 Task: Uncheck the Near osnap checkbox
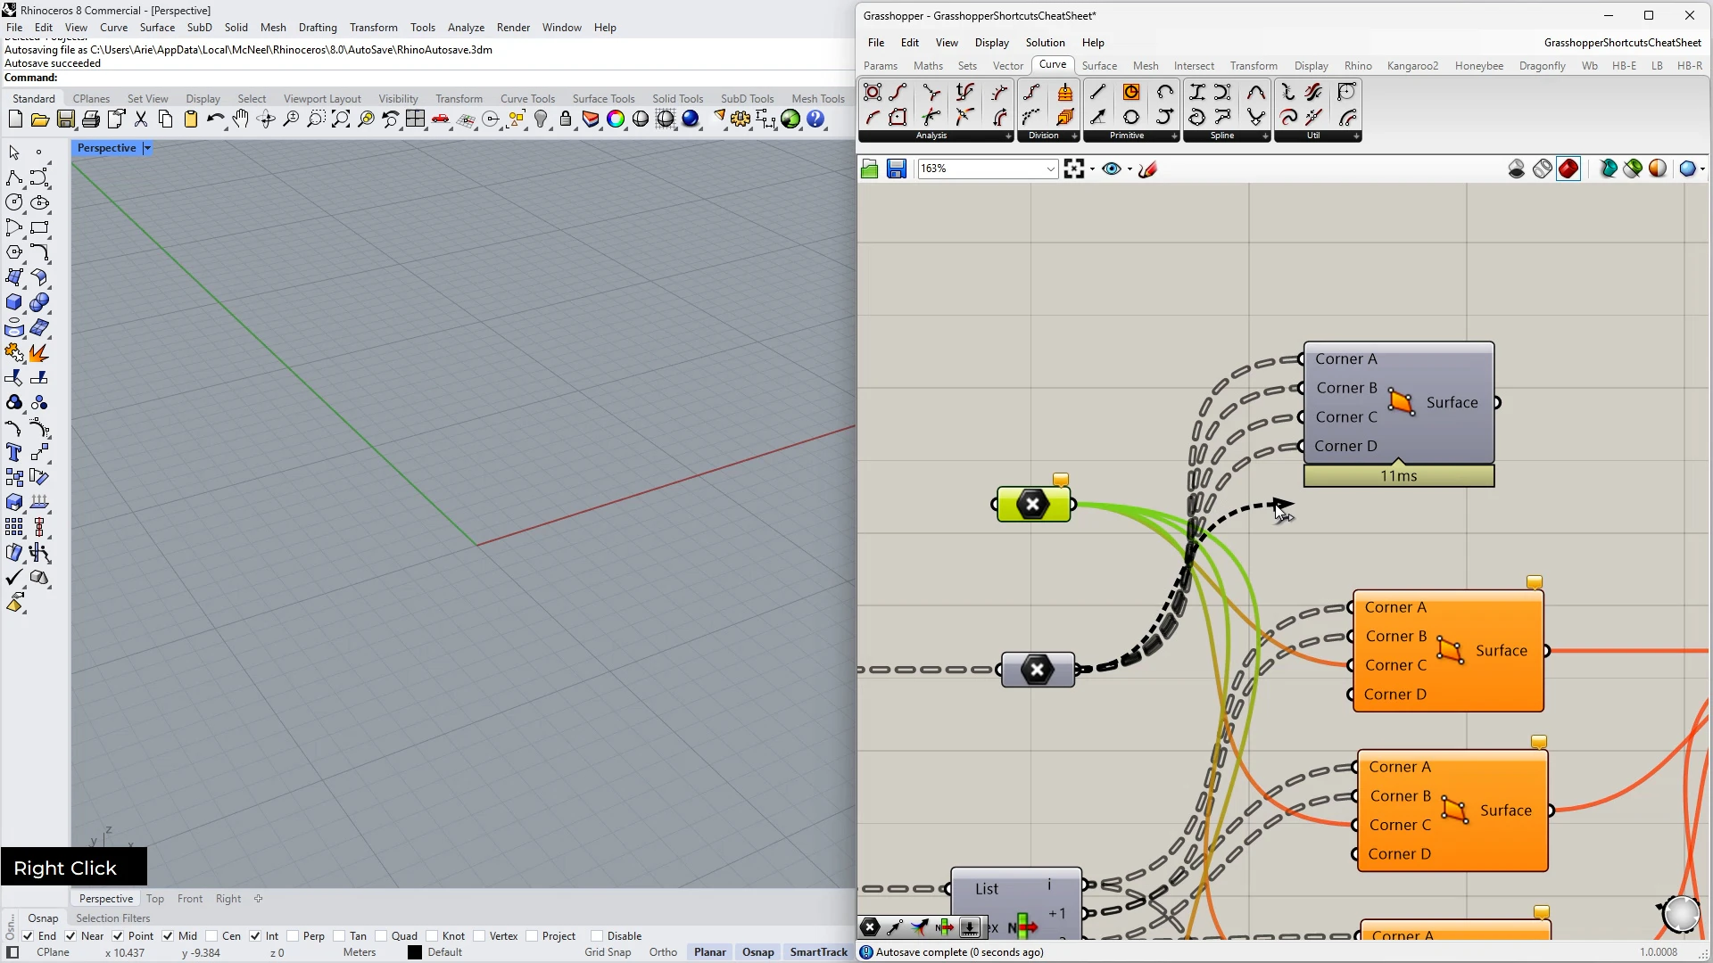(x=70, y=936)
